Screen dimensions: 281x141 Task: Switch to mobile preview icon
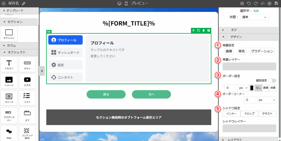click(x=126, y=4)
